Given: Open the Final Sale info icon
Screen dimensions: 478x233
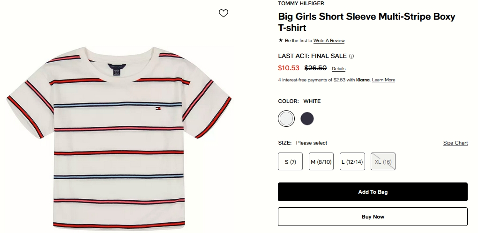Looking at the screenshot, I should coord(351,56).
